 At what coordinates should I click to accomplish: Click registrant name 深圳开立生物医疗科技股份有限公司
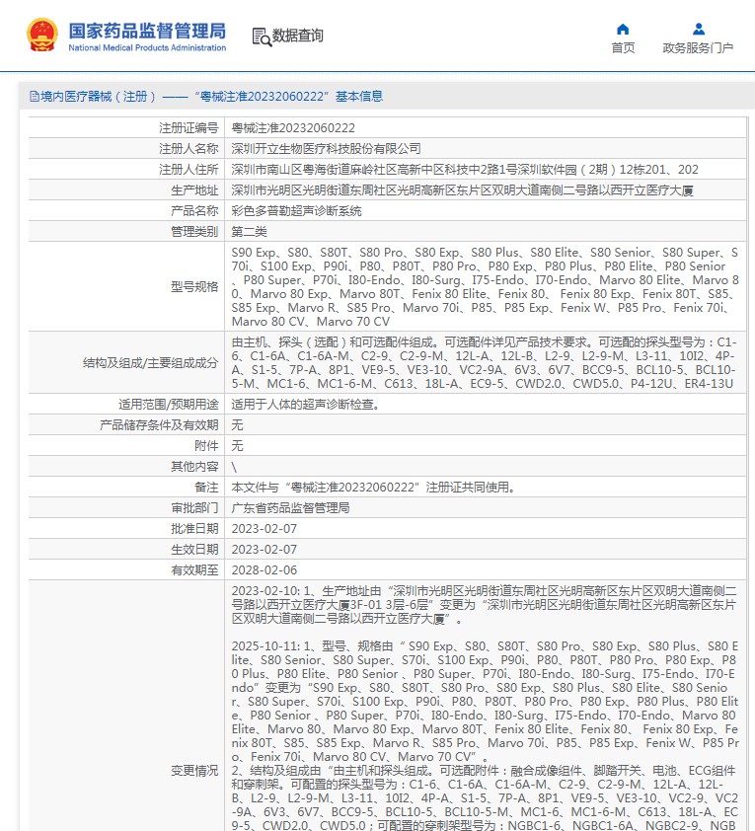(326, 149)
